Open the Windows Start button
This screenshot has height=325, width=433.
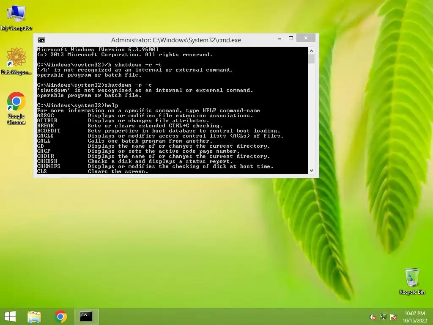tap(10, 317)
